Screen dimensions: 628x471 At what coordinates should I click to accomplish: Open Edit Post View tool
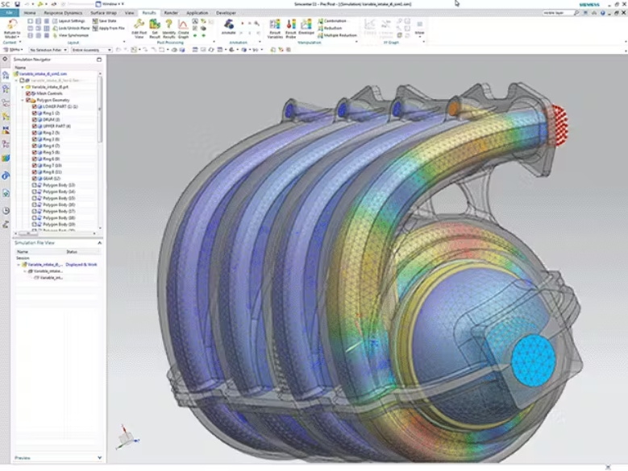[139, 24]
